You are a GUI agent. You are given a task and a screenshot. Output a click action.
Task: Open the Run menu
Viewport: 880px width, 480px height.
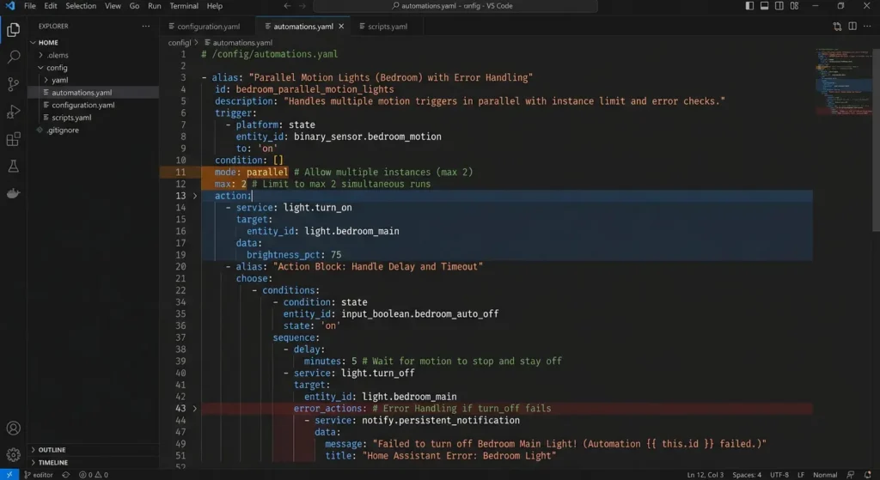point(155,6)
